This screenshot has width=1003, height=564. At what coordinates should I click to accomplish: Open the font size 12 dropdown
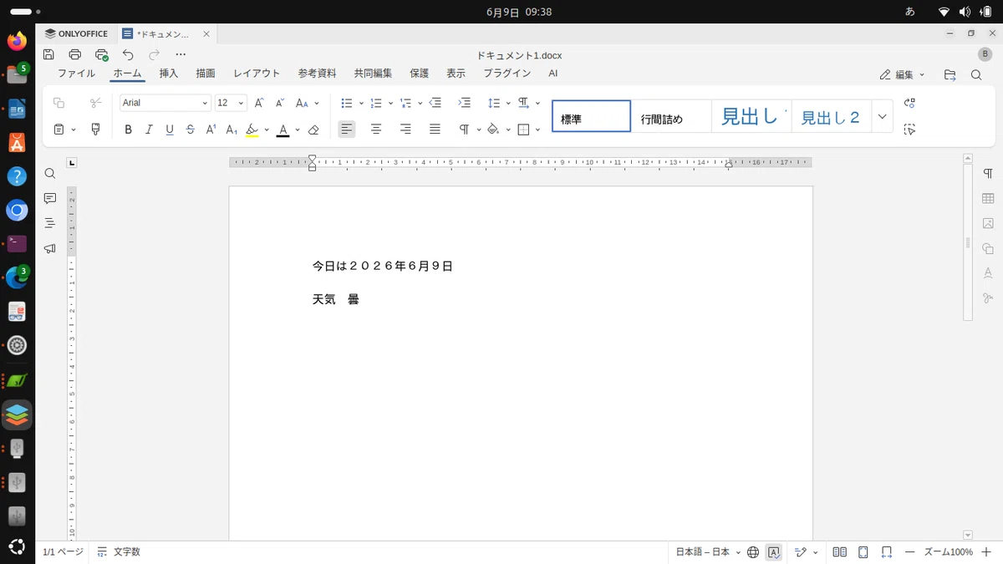(x=242, y=103)
